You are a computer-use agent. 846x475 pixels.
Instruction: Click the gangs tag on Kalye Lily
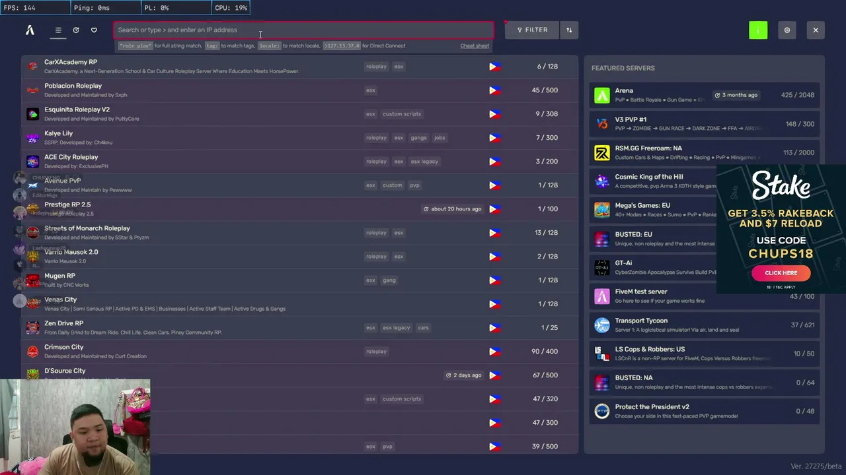tap(418, 137)
